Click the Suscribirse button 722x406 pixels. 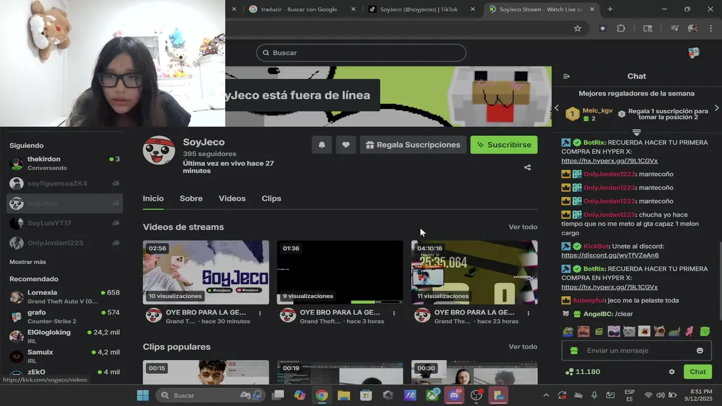(504, 145)
